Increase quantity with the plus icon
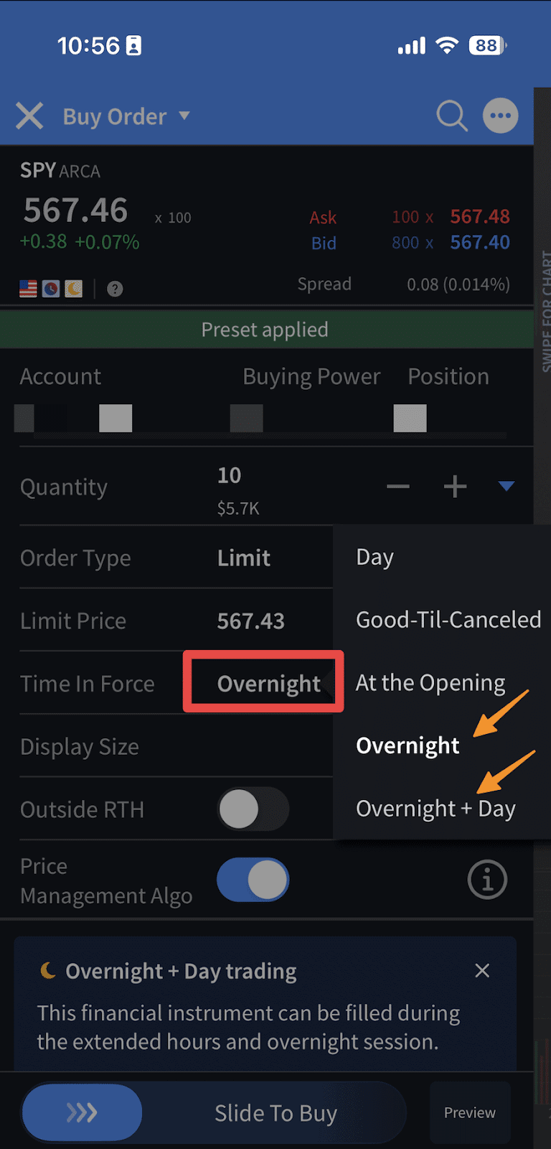 (455, 487)
